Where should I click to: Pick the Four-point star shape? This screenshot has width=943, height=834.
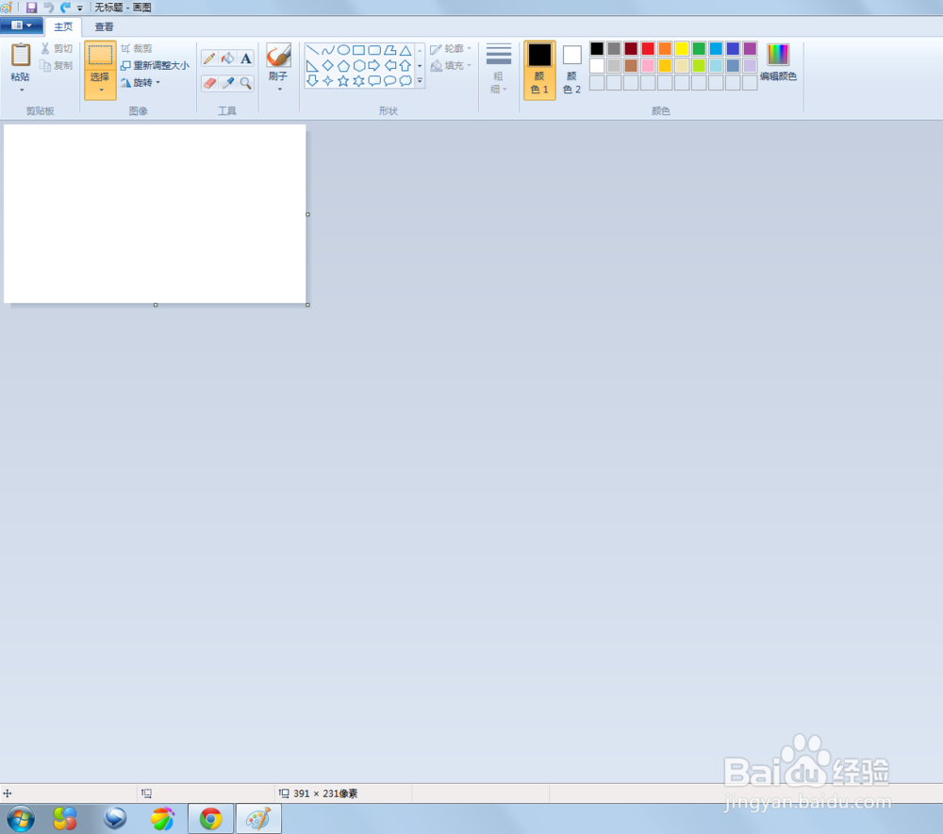328,80
